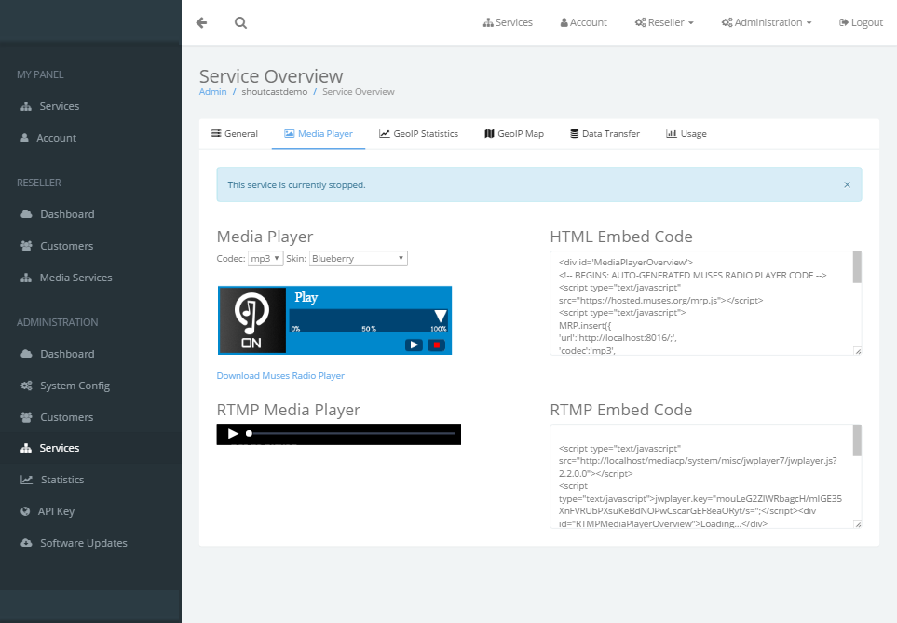
Task: Click the 'RTMP Media Player' heading
Action: (x=289, y=410)
